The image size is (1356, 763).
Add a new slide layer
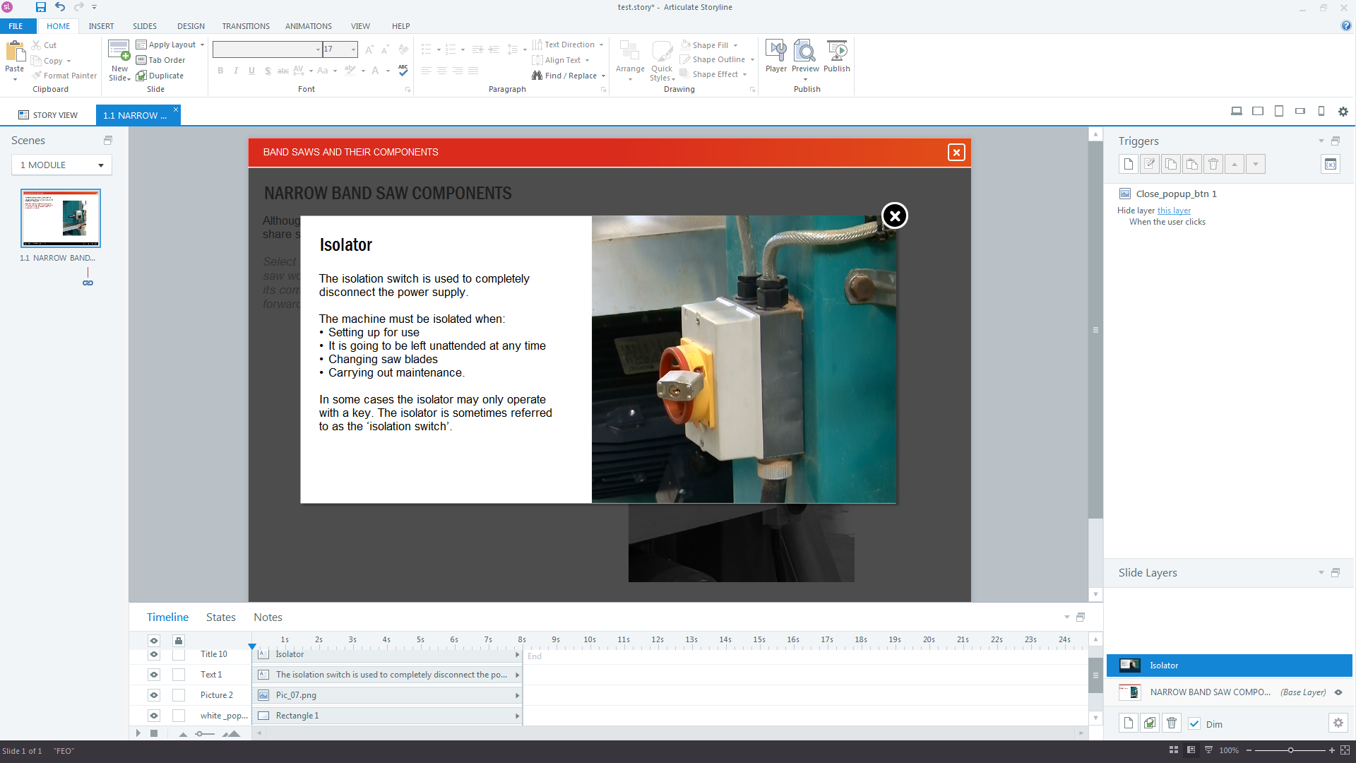pyautogui.click(x=1129, y=723)
